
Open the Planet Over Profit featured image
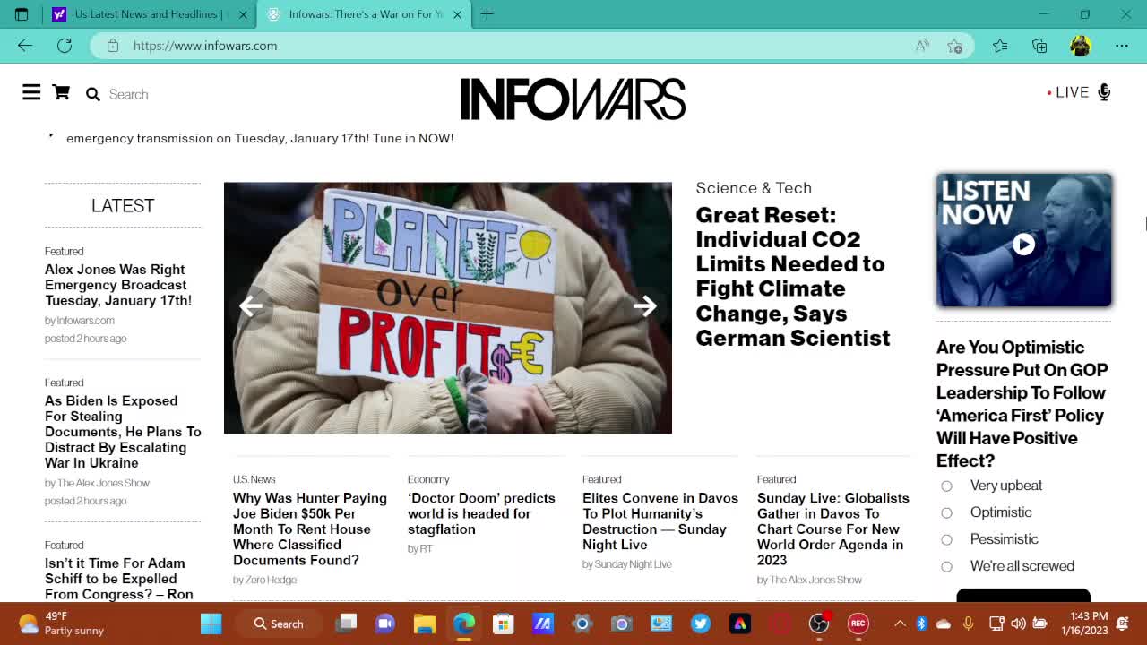pyautogui.click(x=448, y=308)
